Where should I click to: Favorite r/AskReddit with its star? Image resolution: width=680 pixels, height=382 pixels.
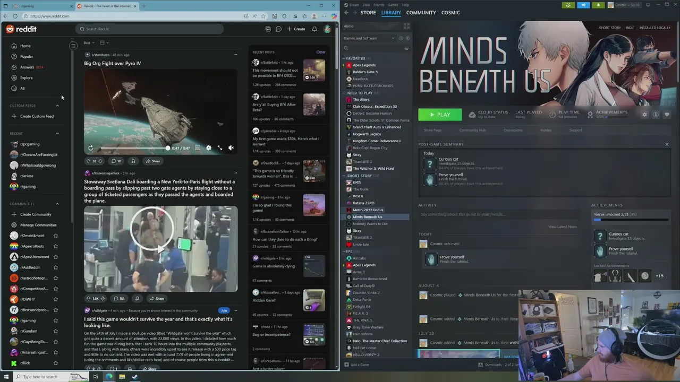[55, 267]
